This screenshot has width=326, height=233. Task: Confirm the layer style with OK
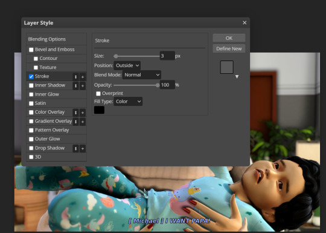tap(229, 38)
